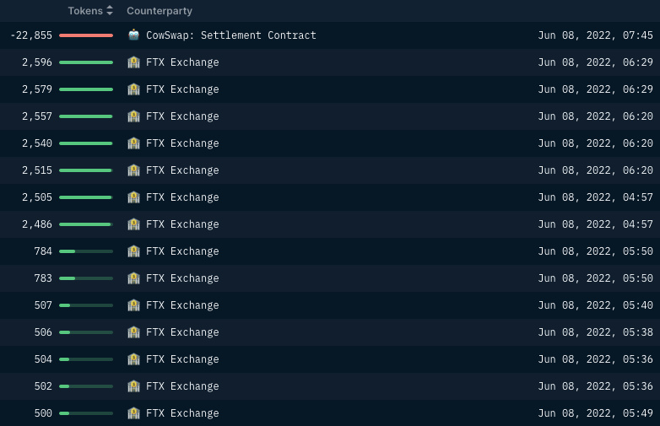
Task: Sort by the Tokens column arrows
Action: point(110,11)
